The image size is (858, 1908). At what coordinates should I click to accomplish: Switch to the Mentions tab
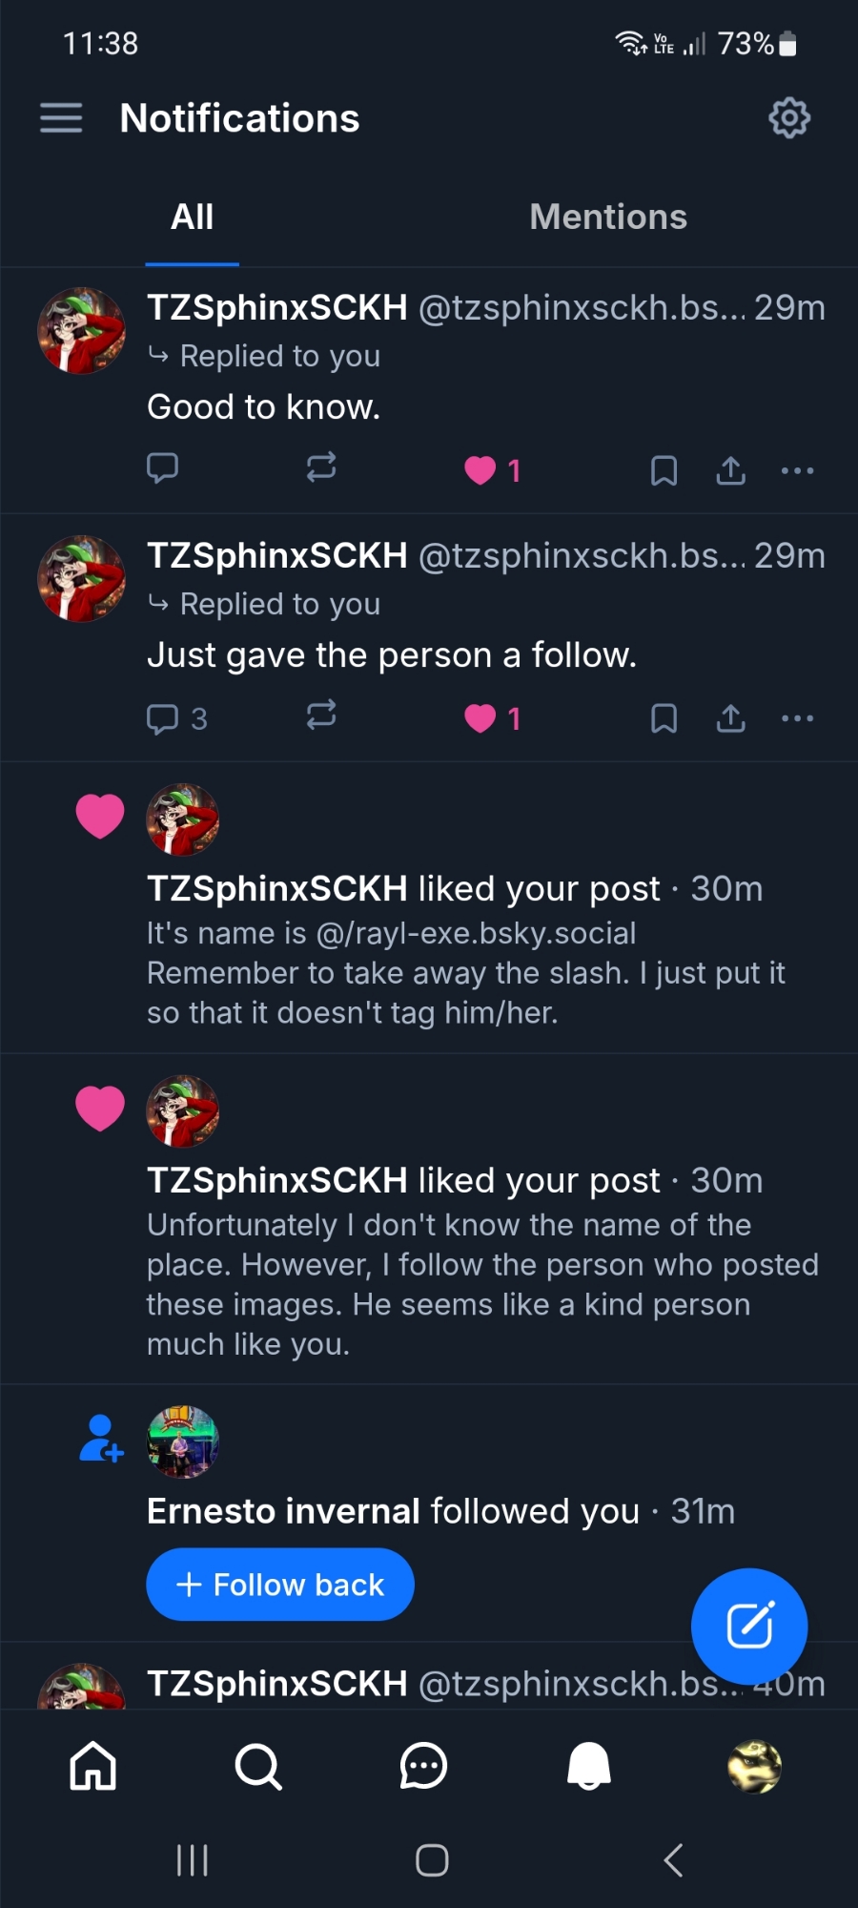608,218
